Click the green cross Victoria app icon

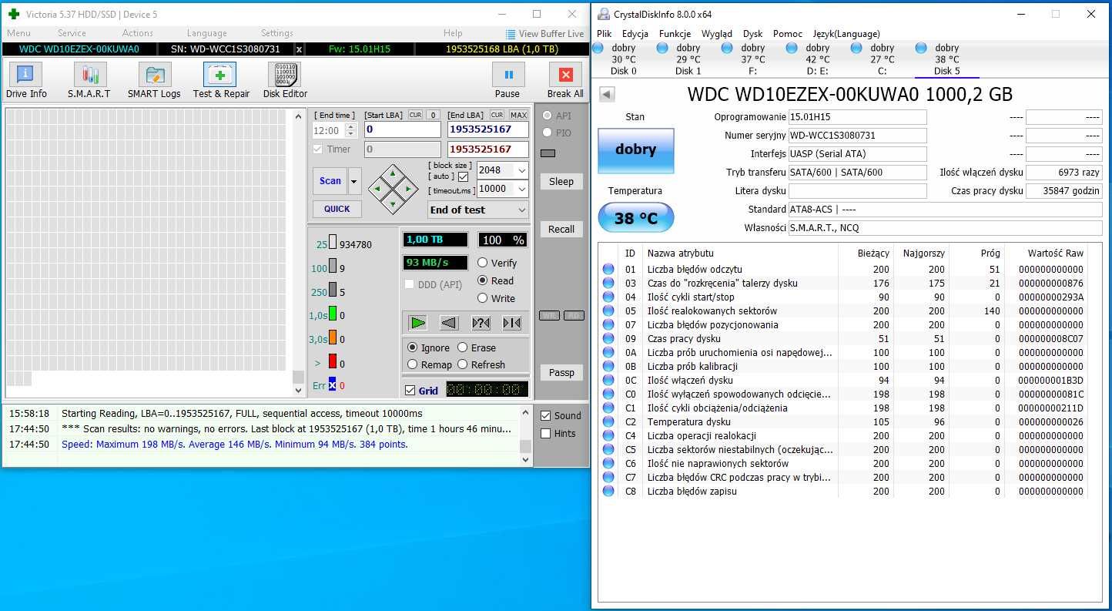14,14
